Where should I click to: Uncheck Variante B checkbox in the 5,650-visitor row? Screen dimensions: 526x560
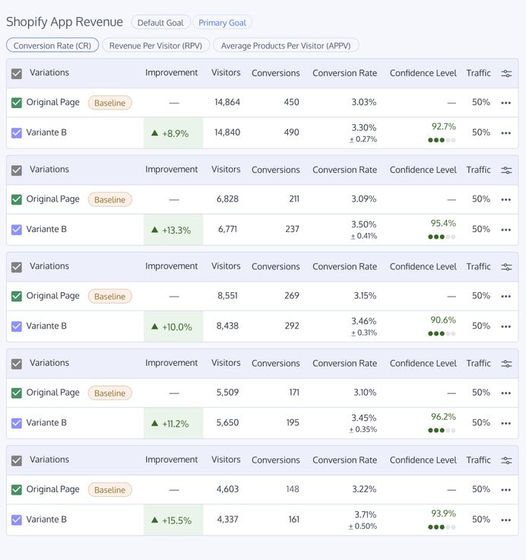[x=17, y=423]
